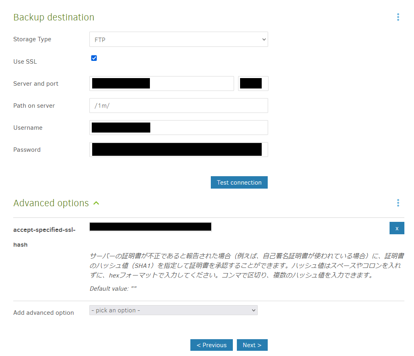Go back with the Previous button

pos(211,345)
